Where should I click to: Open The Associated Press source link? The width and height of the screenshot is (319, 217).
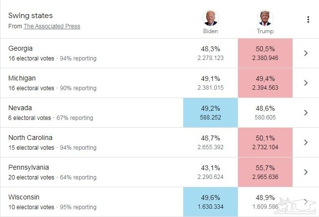[52, 26]
